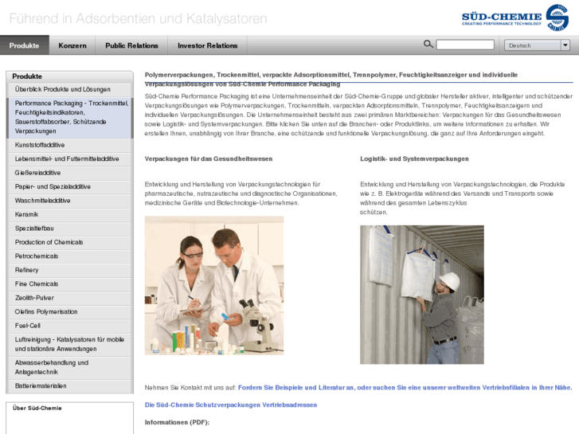Open Lebensmittel- und Futtermitteladditive
Viewport: 579px width, 434px height.
click(70, 158)
